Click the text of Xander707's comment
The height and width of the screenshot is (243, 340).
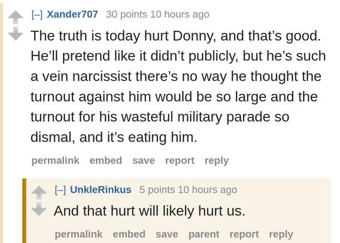coord(178,86)
